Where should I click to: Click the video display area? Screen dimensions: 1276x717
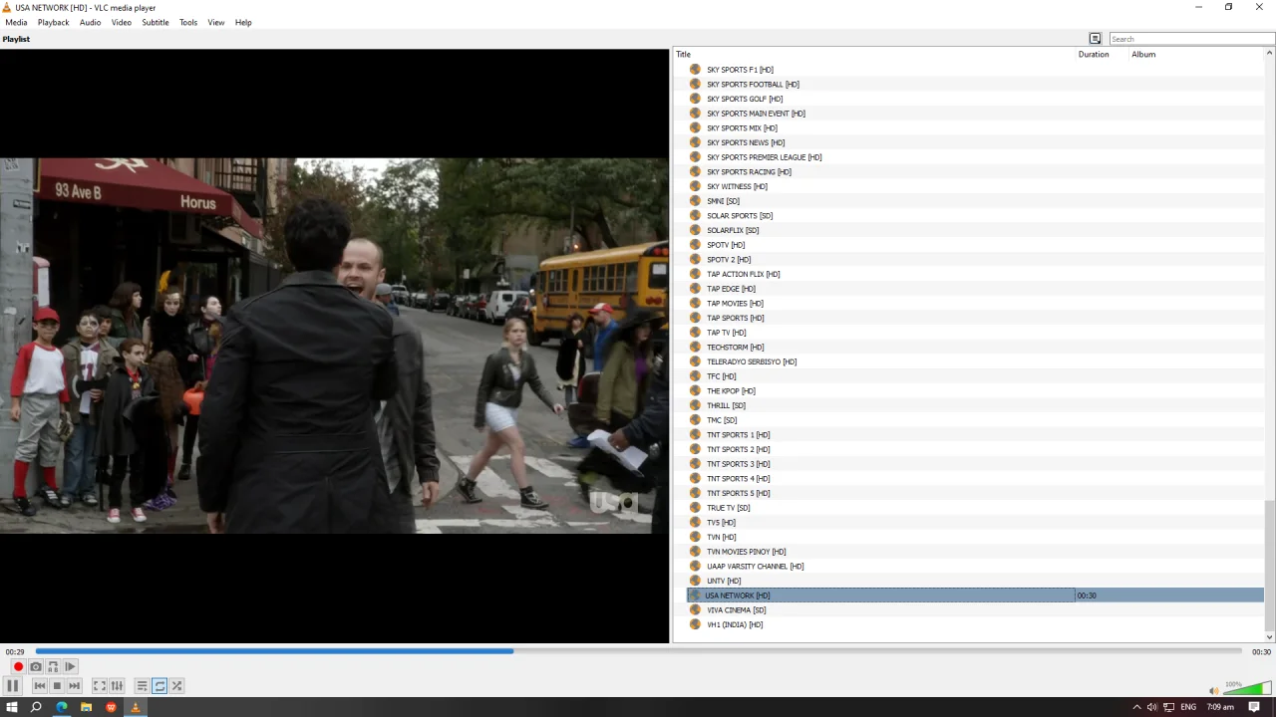(x=334, y=346)
